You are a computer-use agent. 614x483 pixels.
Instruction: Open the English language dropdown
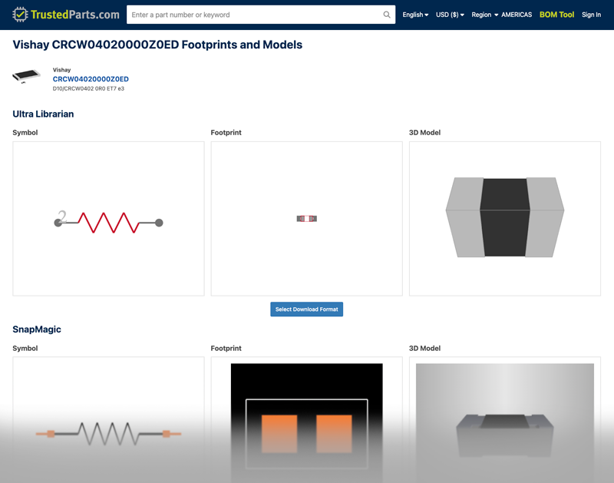(x=415, y=15)
